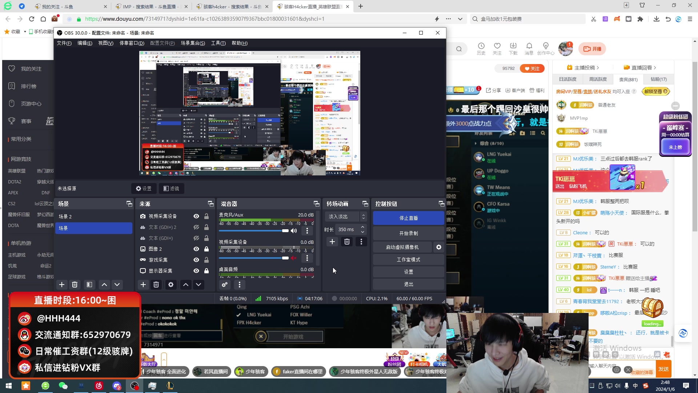698x393 pixels.
Task: Hide the 图像 2 source
Action: (x=196, y=249)
